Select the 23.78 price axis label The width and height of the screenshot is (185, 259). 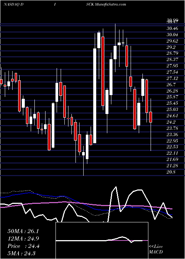(172, 128)
